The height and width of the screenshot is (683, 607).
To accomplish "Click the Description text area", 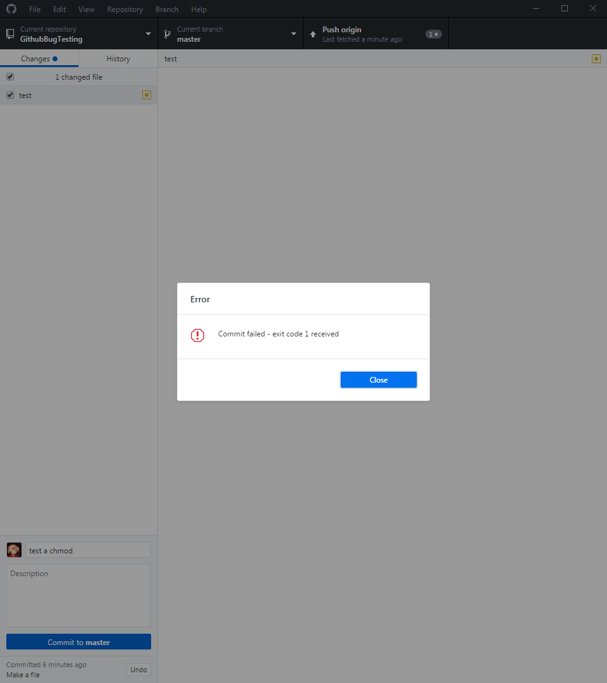I will pos(78,596).
